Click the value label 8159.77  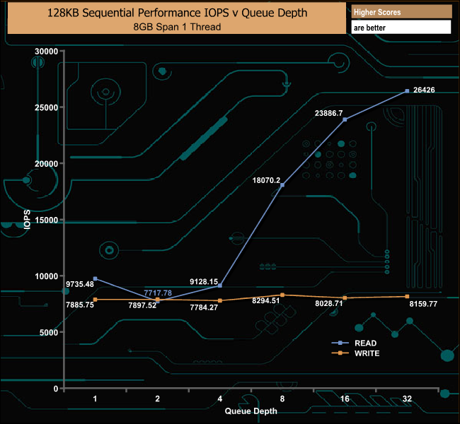tap(423, 304)
